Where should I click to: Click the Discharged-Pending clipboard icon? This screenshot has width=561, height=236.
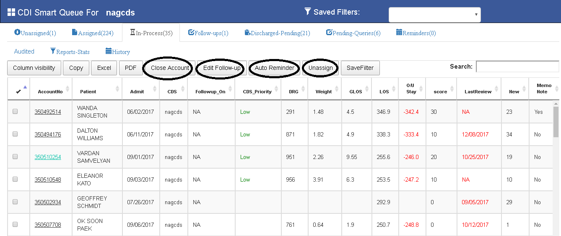coord(247,32)
